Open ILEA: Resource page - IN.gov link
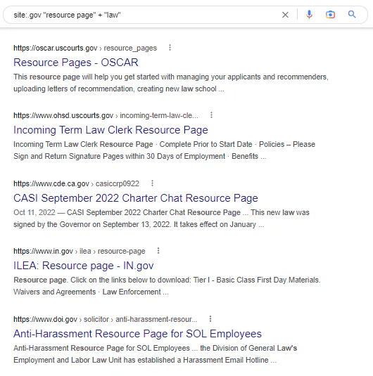This screenshot has height=376, width=373. (83, 266)
